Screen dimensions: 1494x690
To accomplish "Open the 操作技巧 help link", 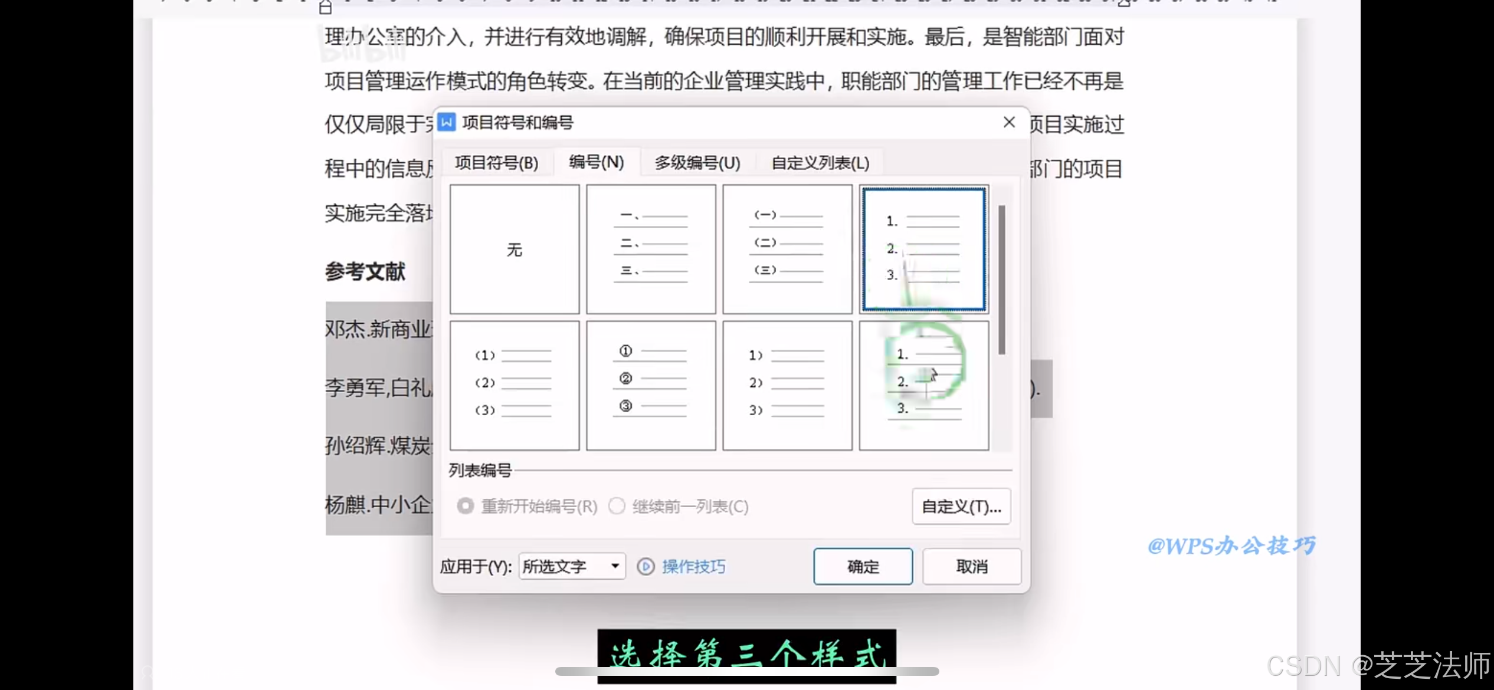I will pyautogui.click(x=693, y=567).
